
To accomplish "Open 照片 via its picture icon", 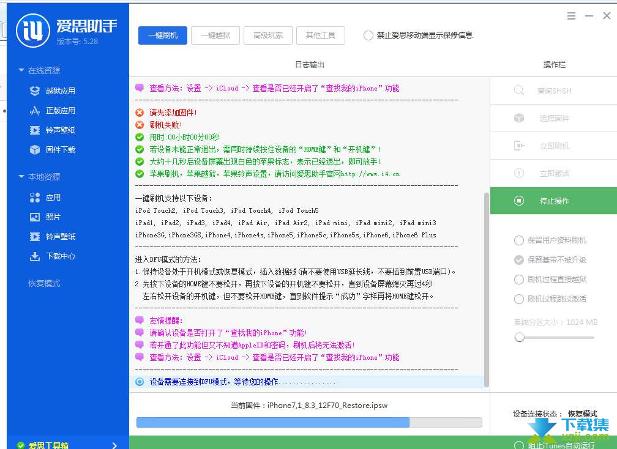I will [x=35, y=217].
